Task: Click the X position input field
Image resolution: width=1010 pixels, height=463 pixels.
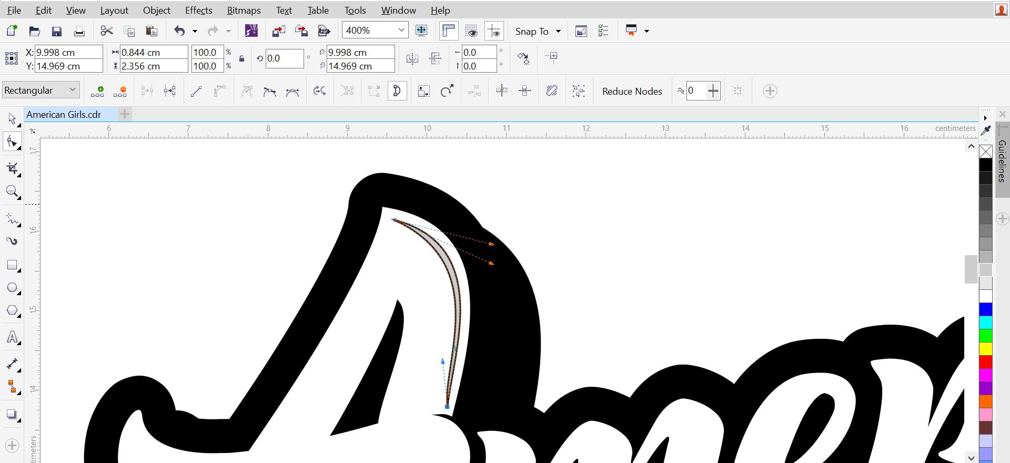Action: tap(68, 52)
